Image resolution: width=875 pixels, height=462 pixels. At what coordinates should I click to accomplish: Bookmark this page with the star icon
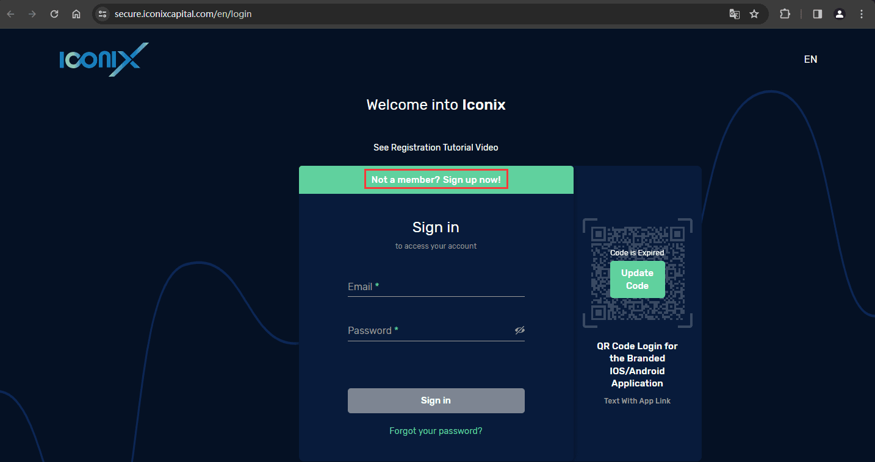(754, 14)
